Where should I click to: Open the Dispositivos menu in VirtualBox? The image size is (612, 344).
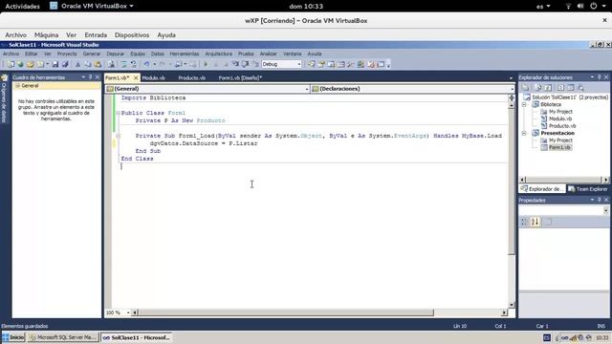click(132, 35)
